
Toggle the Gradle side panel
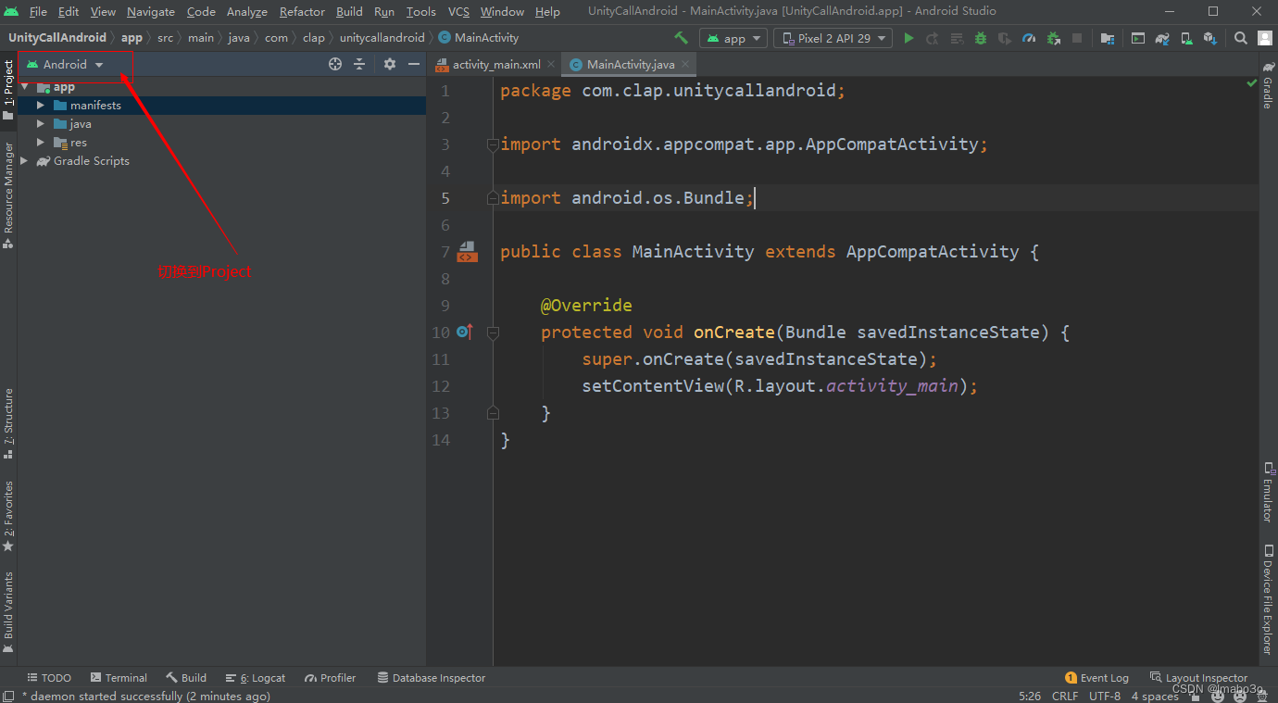click(x=1268, y=86)
